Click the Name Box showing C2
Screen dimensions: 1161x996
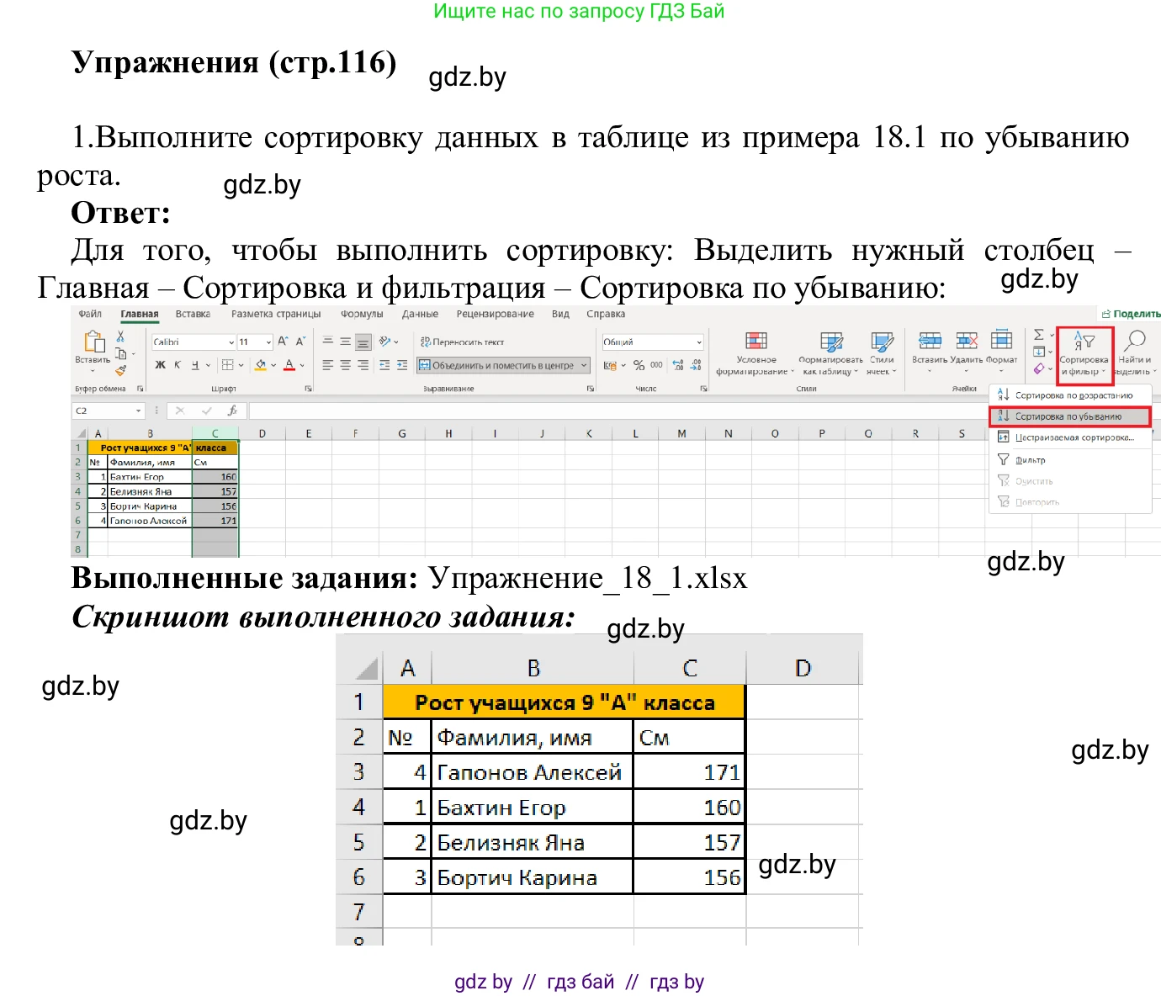click(108, 410)
